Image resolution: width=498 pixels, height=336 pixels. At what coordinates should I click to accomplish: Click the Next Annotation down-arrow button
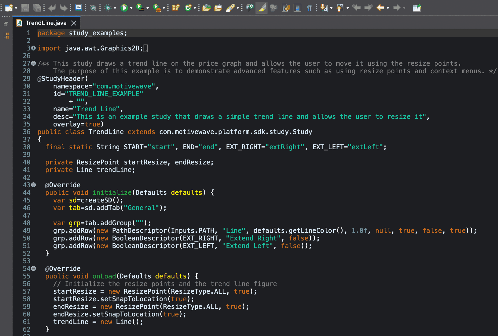point(323,8)
